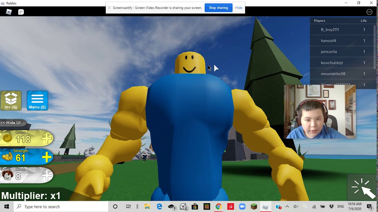This screenshot has width=378, height=212.
Task: Open the clock showing 10:54 AM
Action: [x=354, y=206]
